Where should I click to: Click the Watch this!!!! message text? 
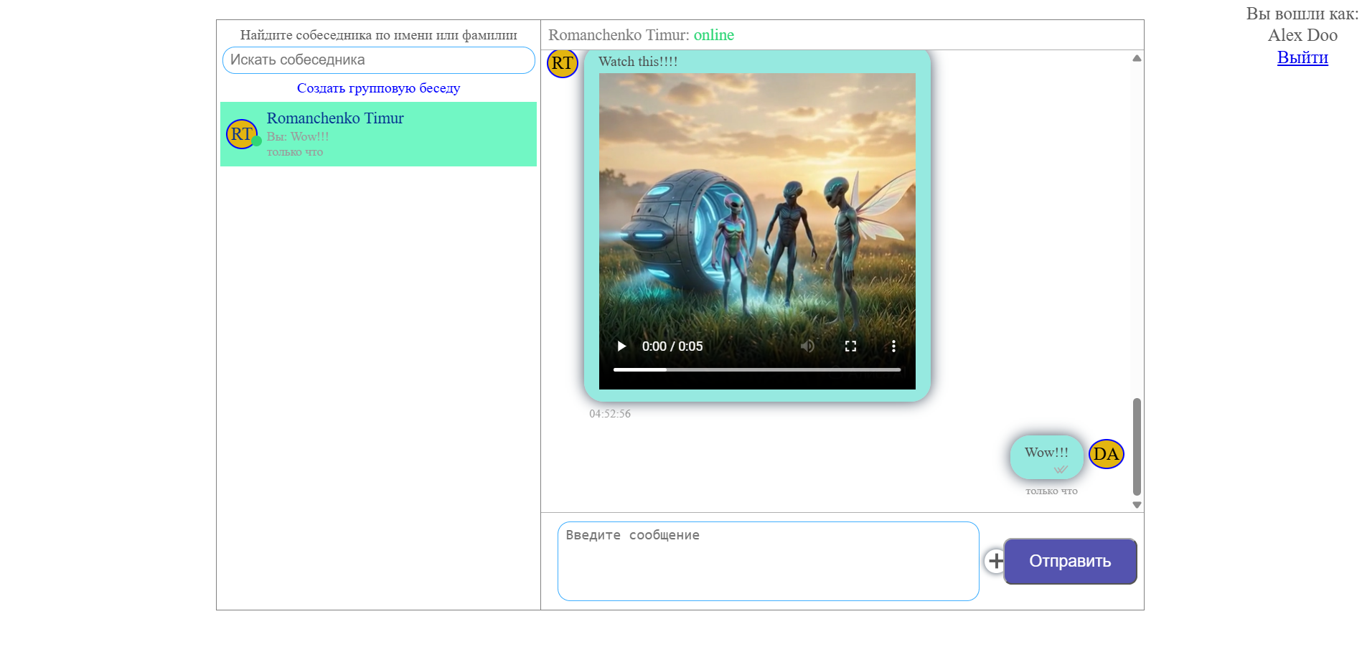pos(638,62)
